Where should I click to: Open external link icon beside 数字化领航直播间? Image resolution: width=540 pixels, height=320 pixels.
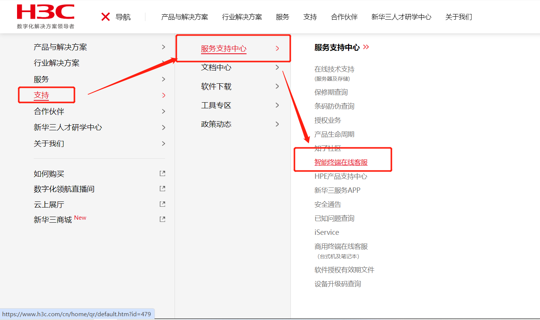click(x=162, y=189)
